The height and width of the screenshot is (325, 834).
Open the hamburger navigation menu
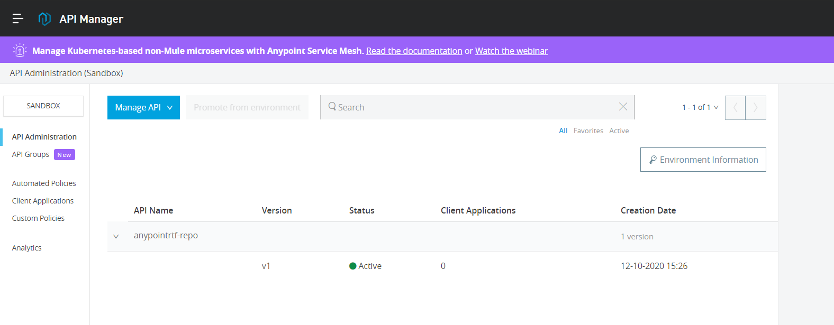pyautogui.click(x=18, y=18)
